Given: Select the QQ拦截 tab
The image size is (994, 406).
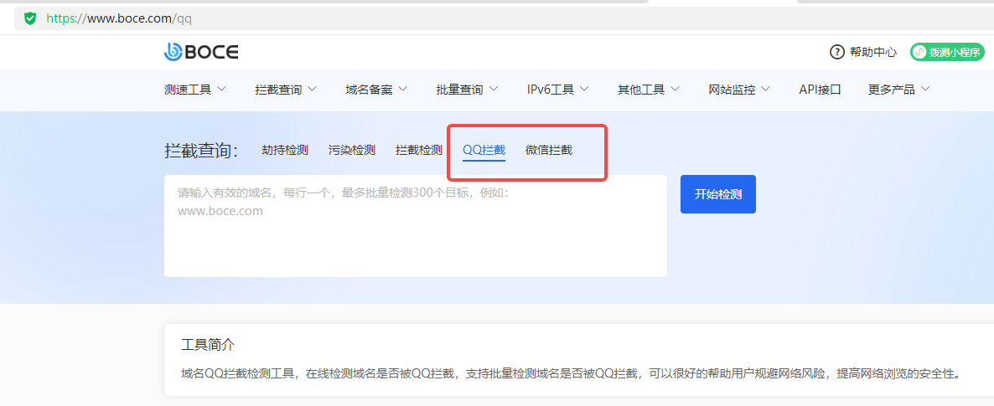Looking at the screenshot, I should point(484,150).
